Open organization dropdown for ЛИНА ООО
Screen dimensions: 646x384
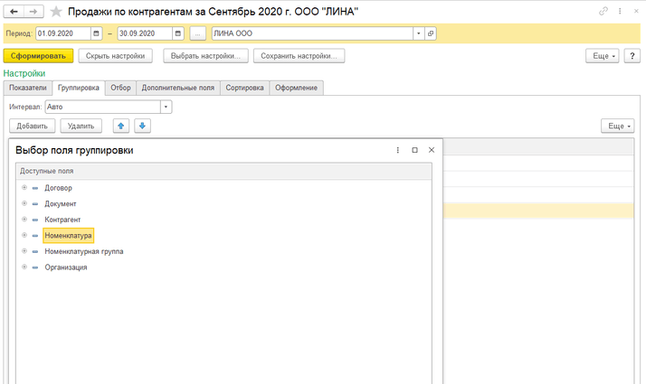pos(418,33)
